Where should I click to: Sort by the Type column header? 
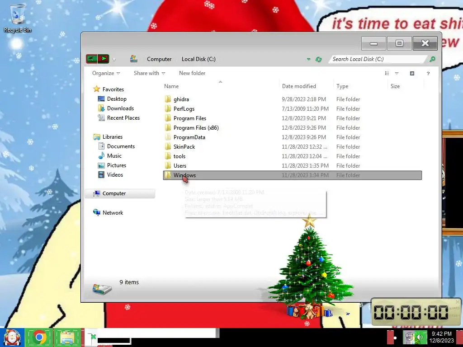point(342,86)
